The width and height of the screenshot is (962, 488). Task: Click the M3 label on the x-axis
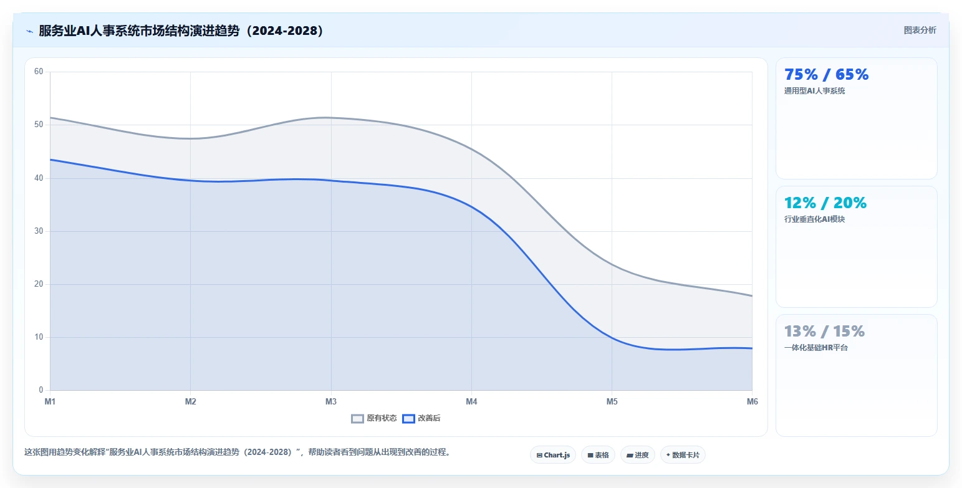[331, 401]
